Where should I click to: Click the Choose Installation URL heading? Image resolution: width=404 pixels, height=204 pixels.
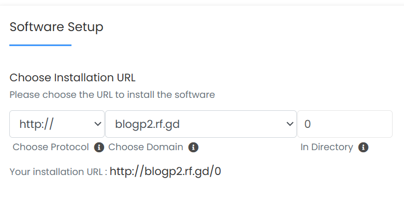[73, 78]
